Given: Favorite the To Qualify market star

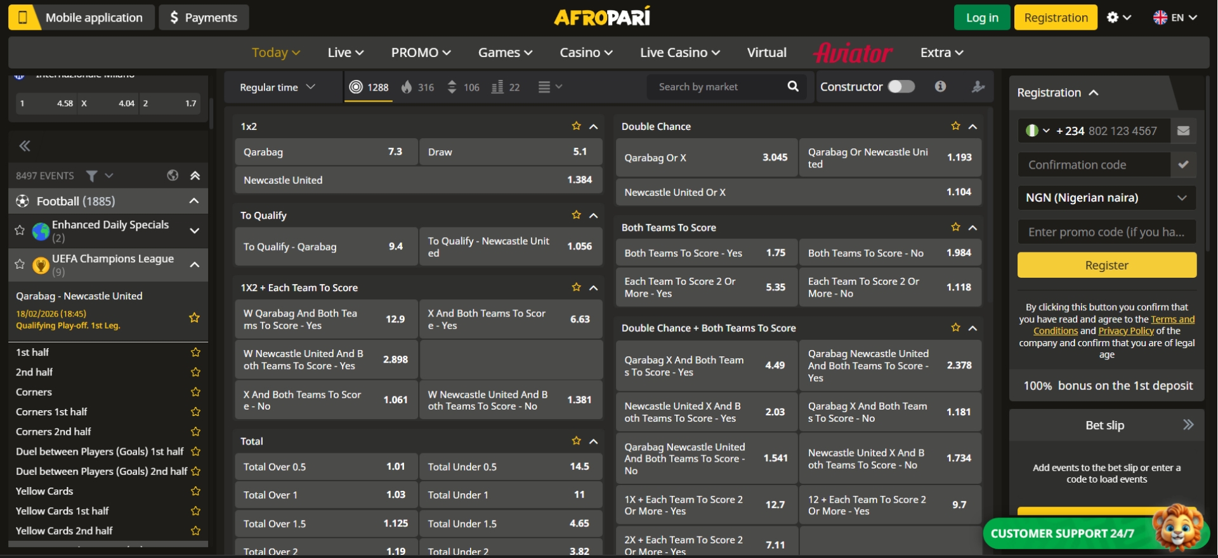Looking at the screenshot, I should coord(576,215).
